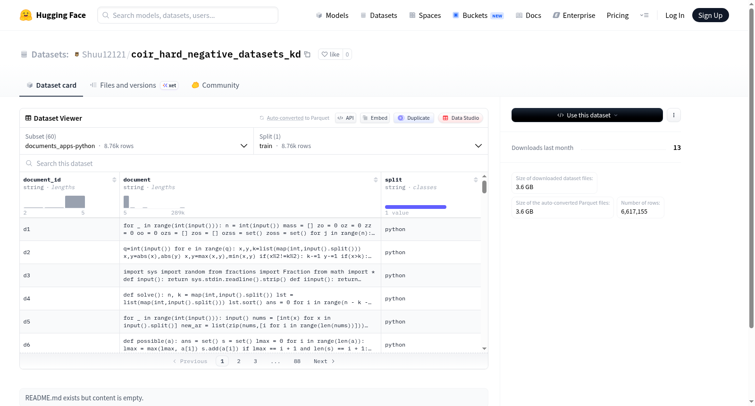Screen dimensions: 755x406
Task: Open the Pricing page link
Action: coord(618,15)
